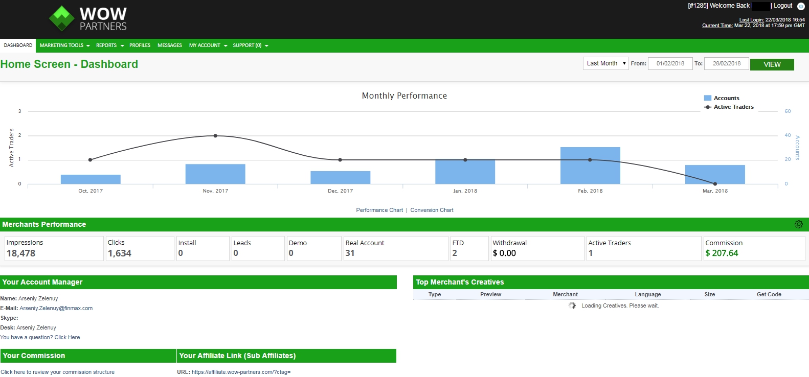Click the power icon beside Logout
The image size is (809, 377).
click(x=801, y=6)
